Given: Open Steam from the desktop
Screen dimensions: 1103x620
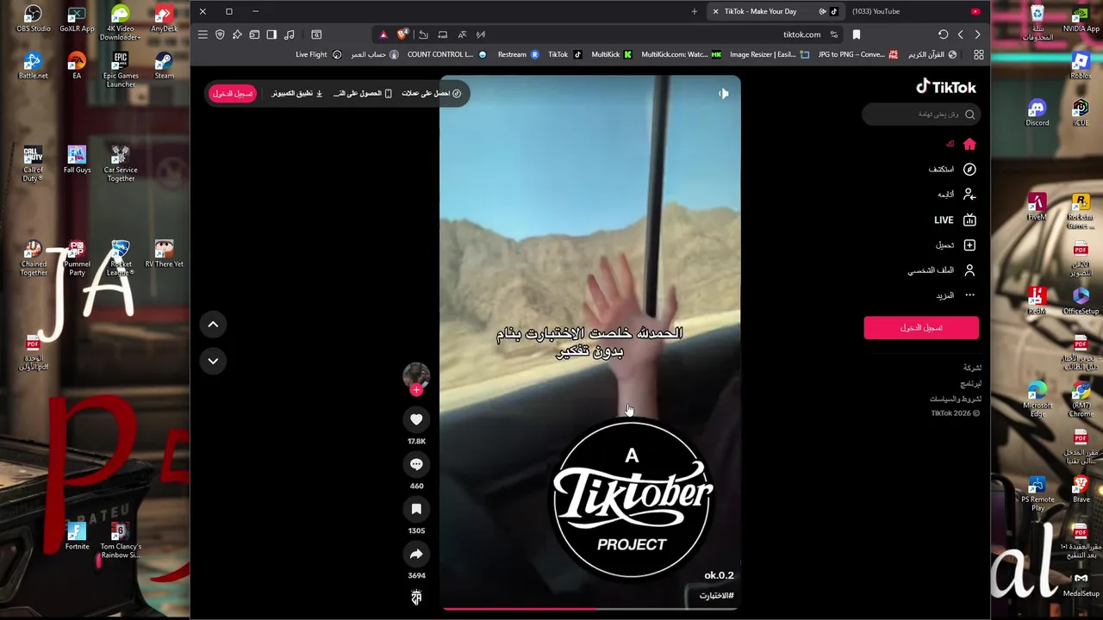Looking at the screenshot, I should click(x=164, y=65).
